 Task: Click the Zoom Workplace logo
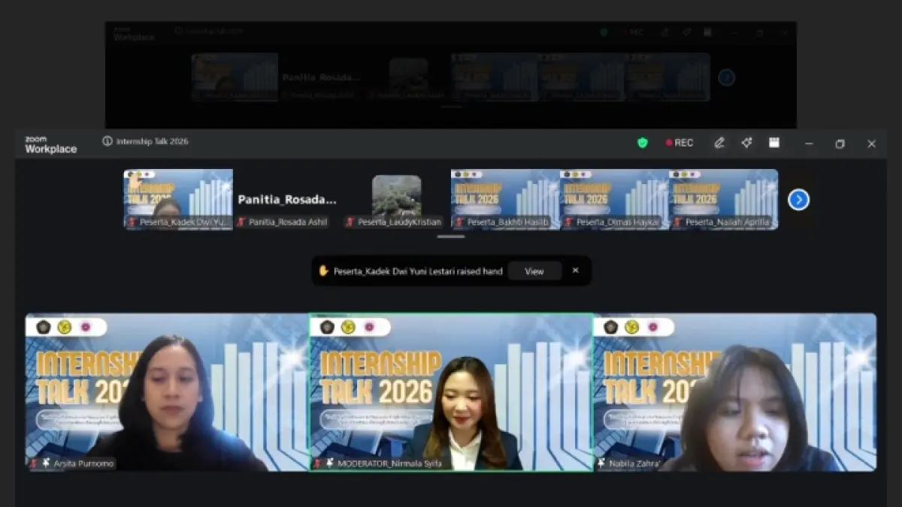(50, 145)
